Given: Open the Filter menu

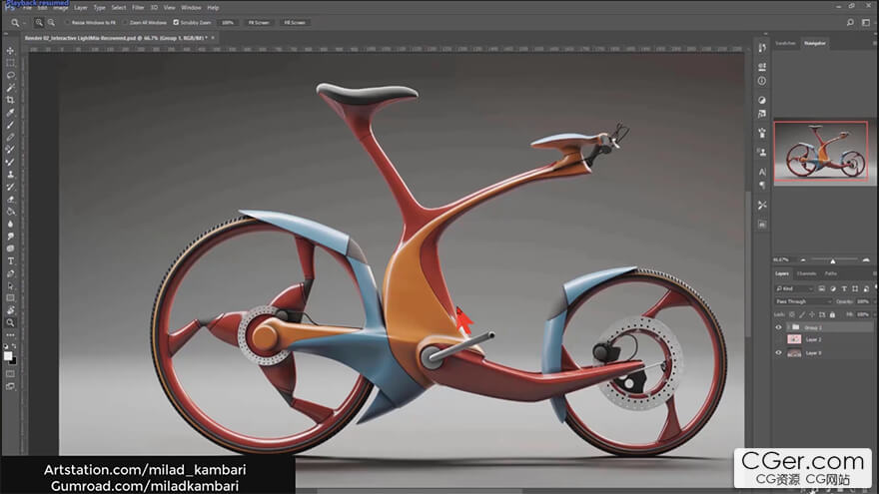Looking at the screenshot, I should tap(138, 7).
